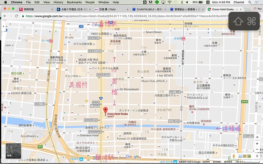
Task: Click the ASOKO 南堀江店 label
Action: 21,93
